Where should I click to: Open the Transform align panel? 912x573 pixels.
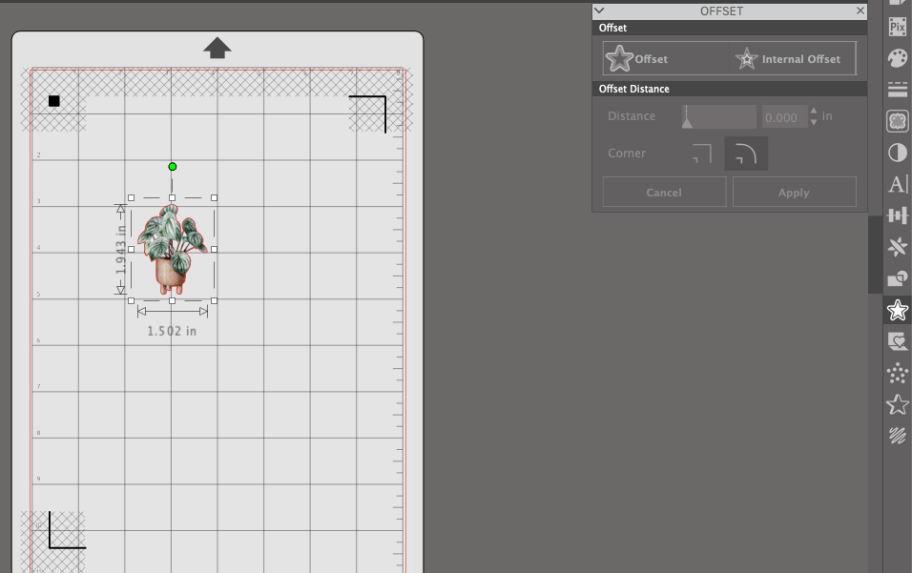click(x=898, y=215)
